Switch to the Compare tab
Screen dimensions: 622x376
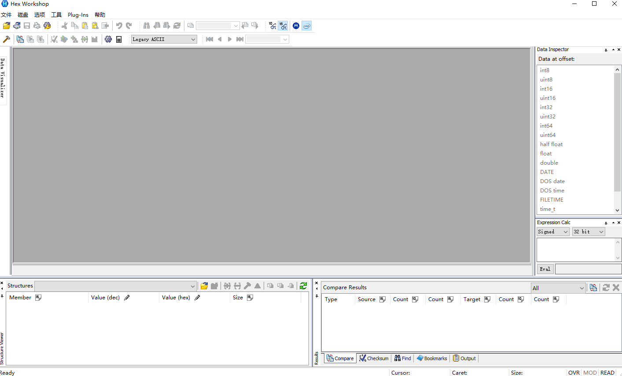tap(340, 358)
